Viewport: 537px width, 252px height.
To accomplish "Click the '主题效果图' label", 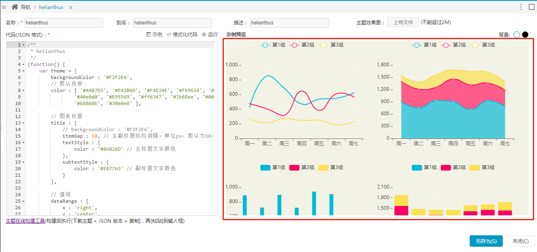I will pyautogui.click(x=368, y=23).
